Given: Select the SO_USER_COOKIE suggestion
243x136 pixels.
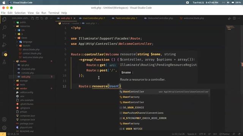Looking at the screenshot, I should pos(164,107).
